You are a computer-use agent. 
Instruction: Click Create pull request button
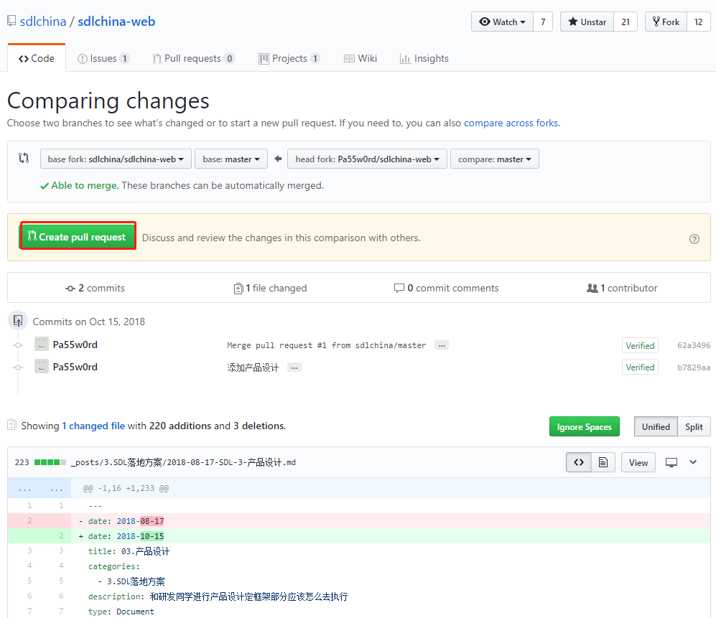(x=78, y=237)
